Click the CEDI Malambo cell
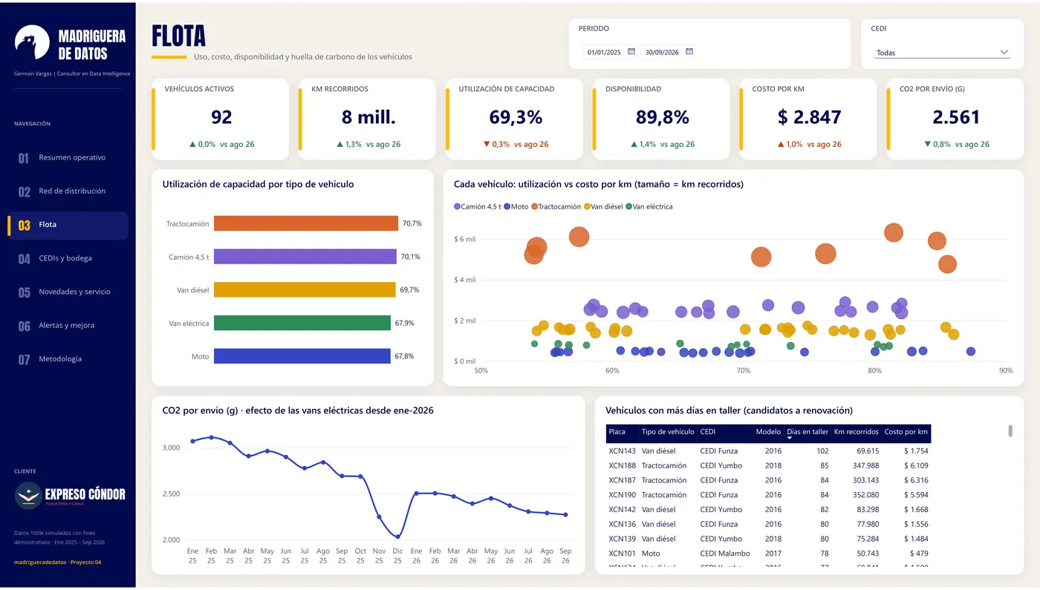Screen dimensions: 1040x590 pyautogui.click(x=725, y=554)
